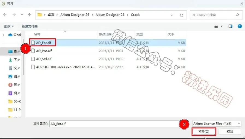The height and width of the screenshot is (139, 245).
Task: Click the navigation pane scrollbar
Action: pyautogui.click(x=23, y=57)
